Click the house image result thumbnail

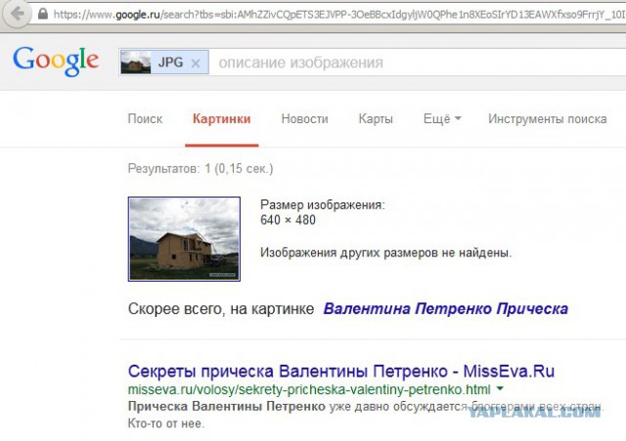[x=184, y=239]
